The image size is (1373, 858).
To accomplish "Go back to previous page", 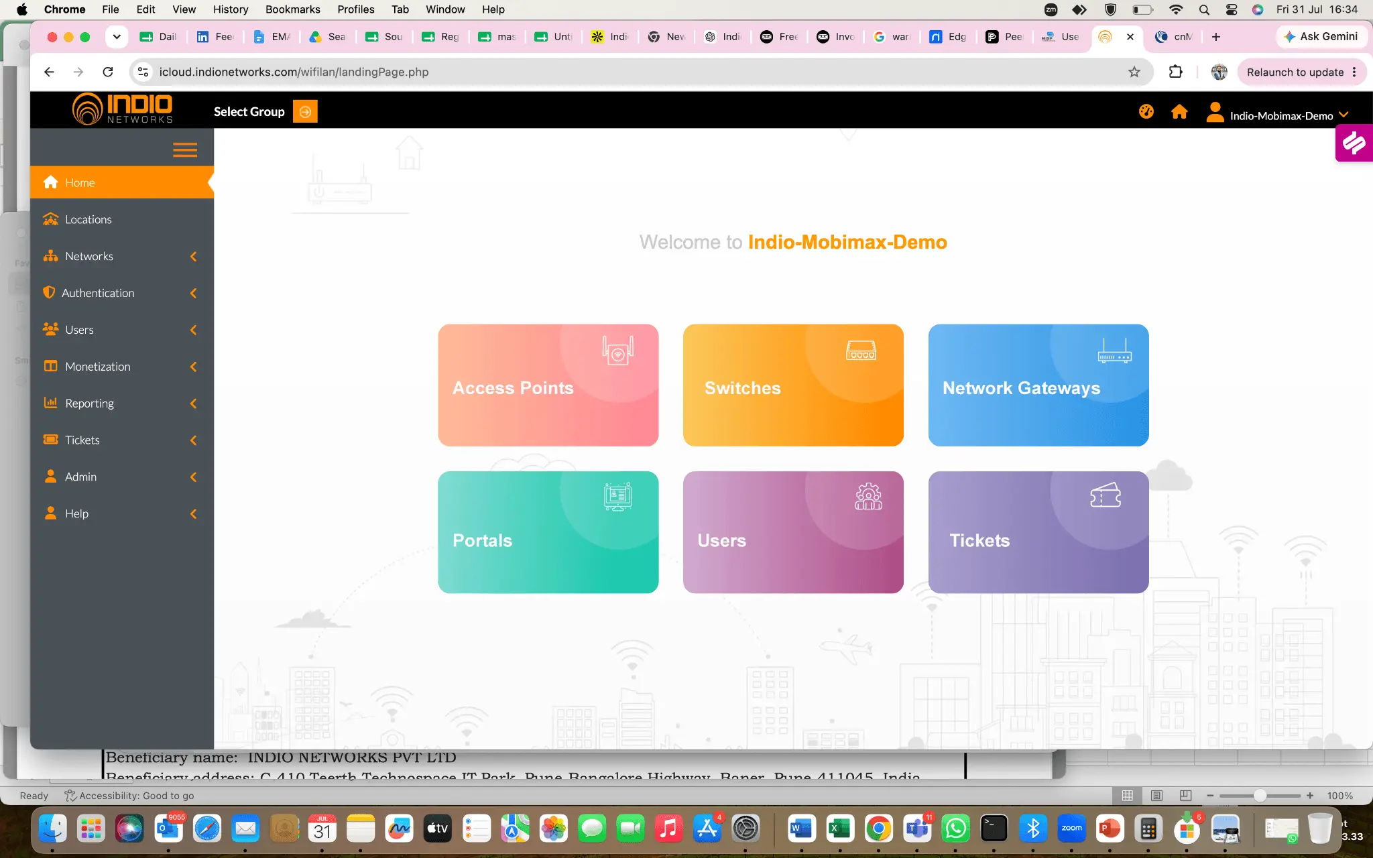I will point(49,72).
